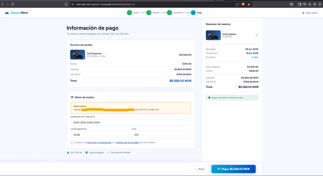Click the shield icon in Seguro incluido banner
The width and height of the screenshot is (323, 176).
[x=209, y=98]
